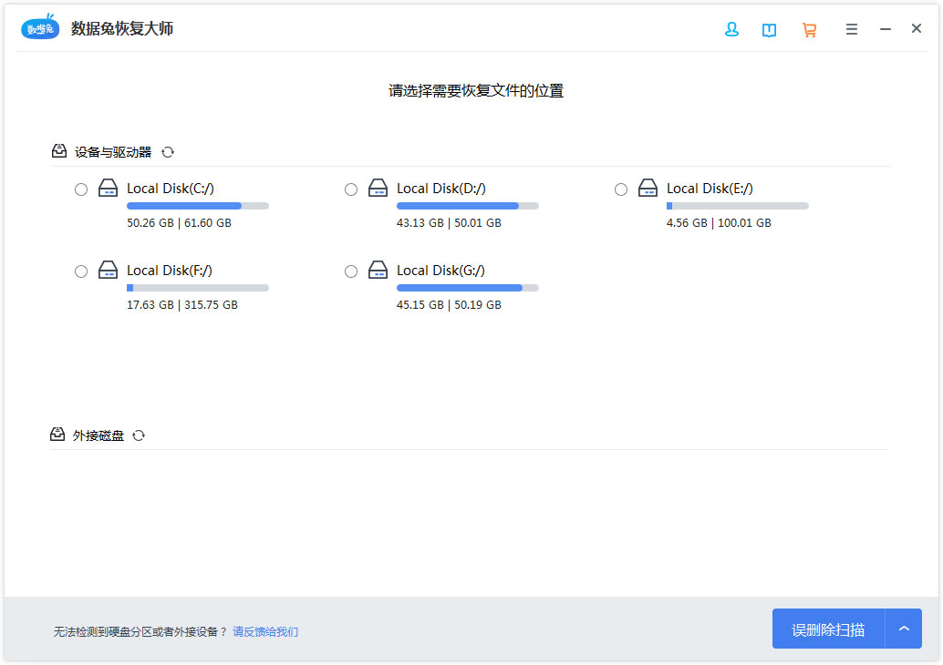
Task: Refresh the 外接磁盘 list
Action: (139, 435)
